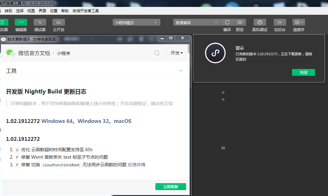Open the 设置 menu
This screenshot has width=328, height=196.
tap(54, 11)
